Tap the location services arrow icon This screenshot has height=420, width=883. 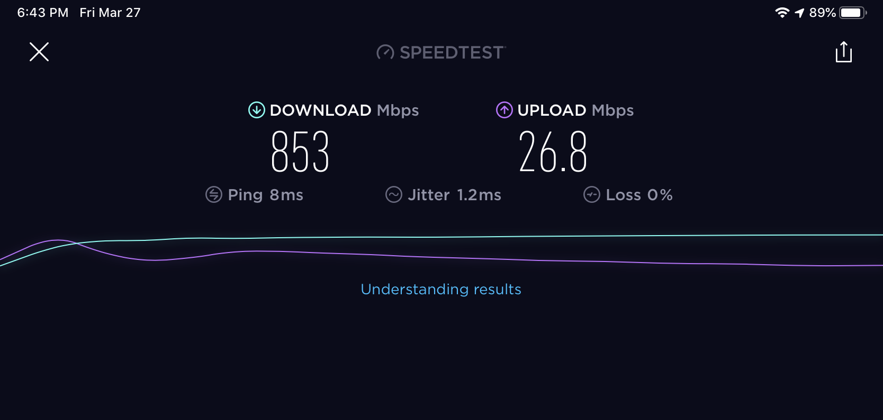[799, 13]
